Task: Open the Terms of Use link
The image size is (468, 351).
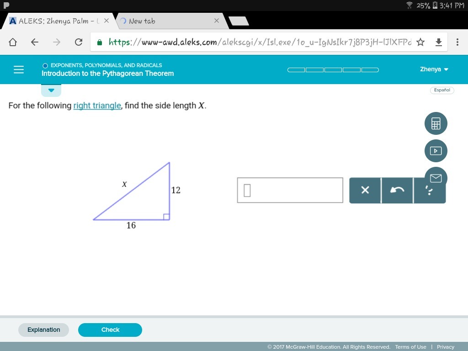Action: click(x=410, y=347)
